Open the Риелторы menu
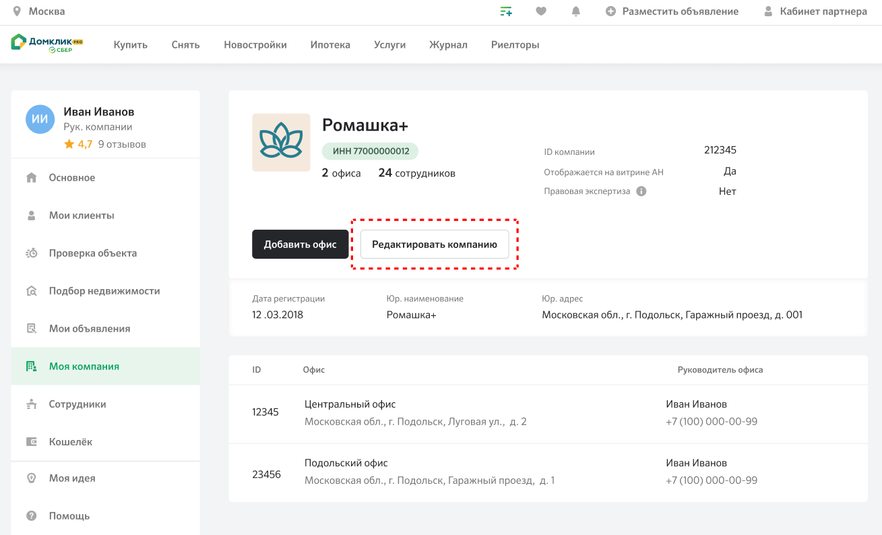This screenshot has height=535, width=882. pyautogui.click(x=515, y=45)
